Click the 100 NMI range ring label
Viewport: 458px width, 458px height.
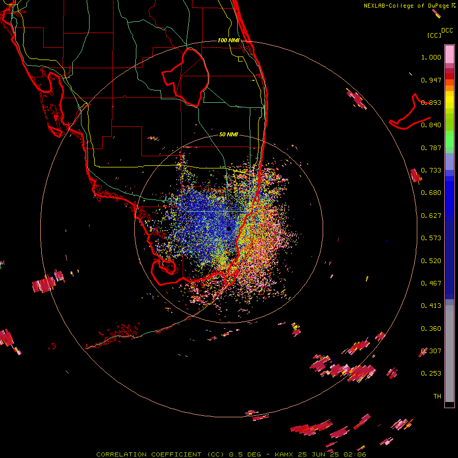(x=228, y=40)
